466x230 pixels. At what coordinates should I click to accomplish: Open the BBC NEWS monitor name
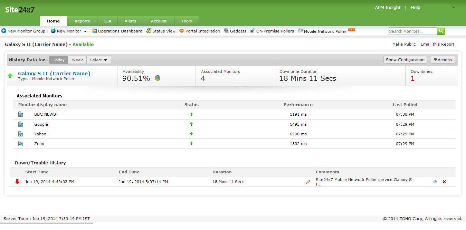pos(45,114)
